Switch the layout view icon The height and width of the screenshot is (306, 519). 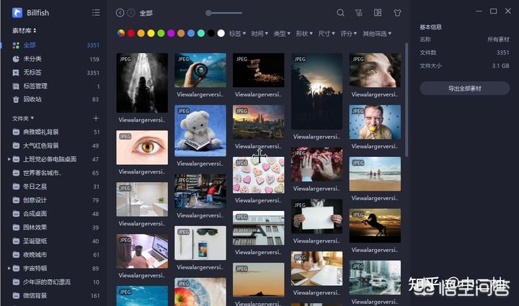point(378,13)
